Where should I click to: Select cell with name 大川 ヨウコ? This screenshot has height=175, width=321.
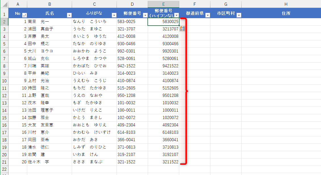pos(50,51)
